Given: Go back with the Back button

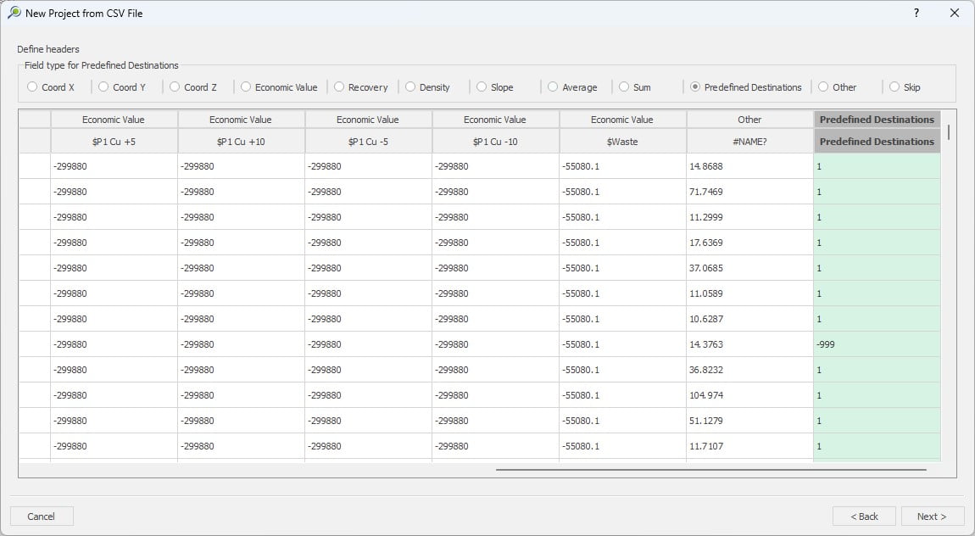Looking at the screenshot, I should [863, 516].
